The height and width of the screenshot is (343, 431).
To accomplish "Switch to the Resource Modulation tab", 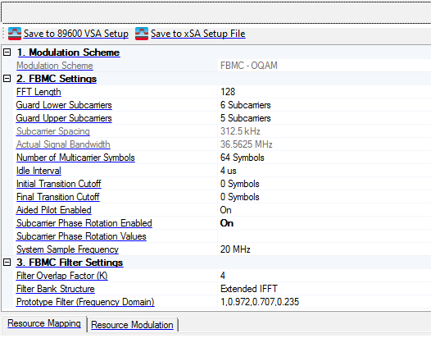I will coord(132,325).
